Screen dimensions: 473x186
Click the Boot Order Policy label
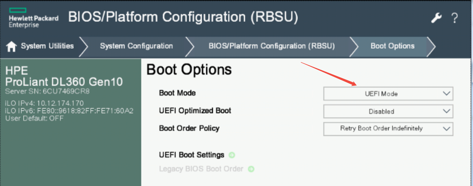tap(189, 128)
